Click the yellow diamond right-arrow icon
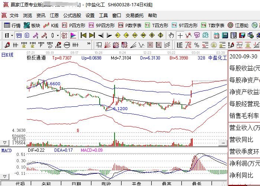This screenshot has width=260, height=186. (126, 35)
